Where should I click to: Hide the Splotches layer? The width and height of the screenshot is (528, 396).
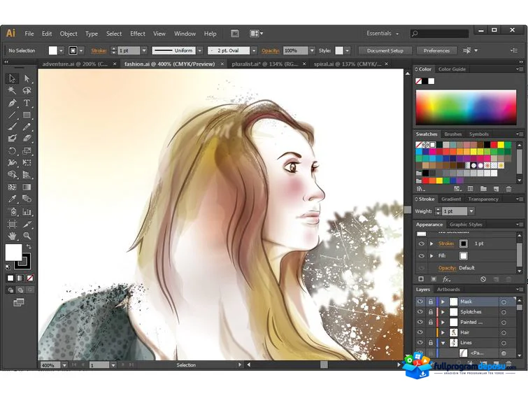(420, 312)
